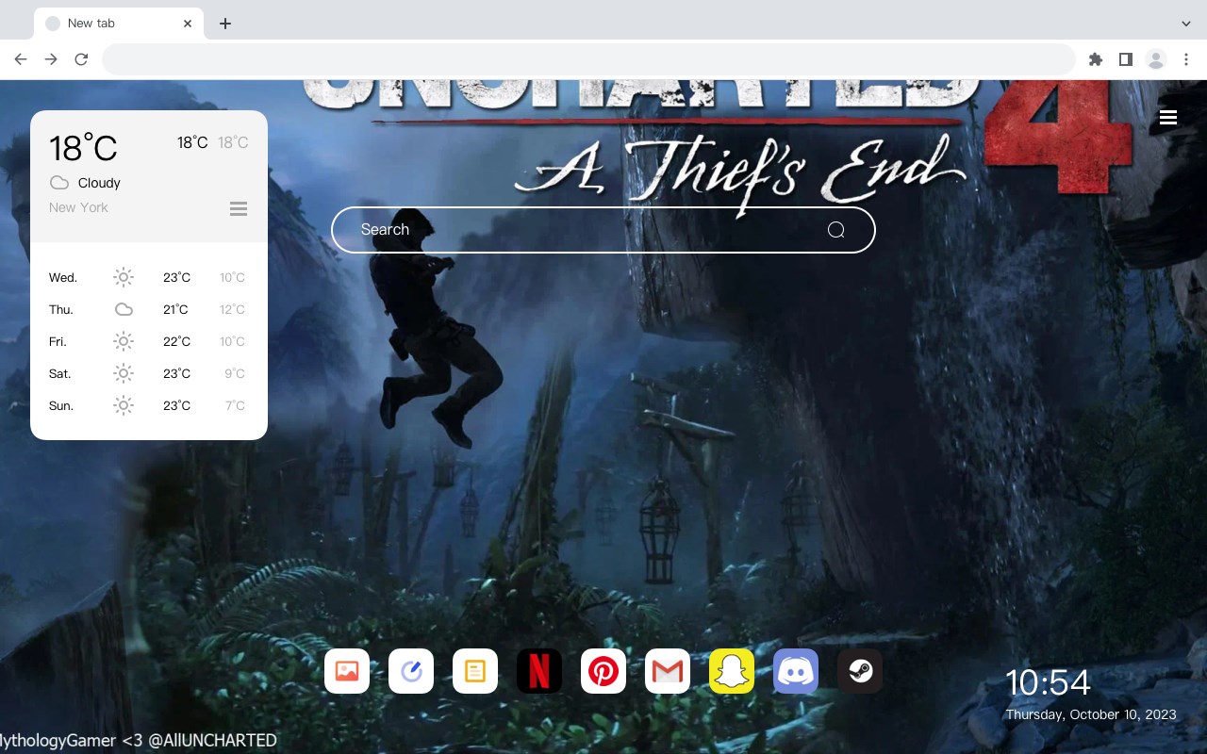This screenshot has width=1207, height=754.
Task: Open the Chrome three-dot menu
Action: [x=1186, y=59]
